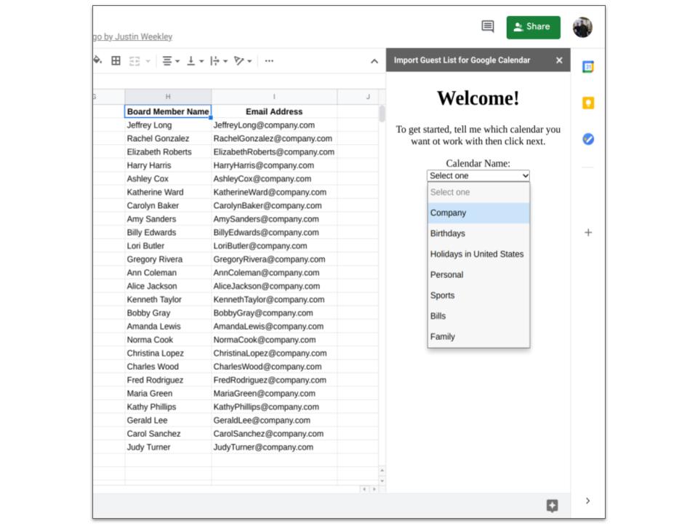
Task: Open the vertical align menu
Action: click(195, 61)
